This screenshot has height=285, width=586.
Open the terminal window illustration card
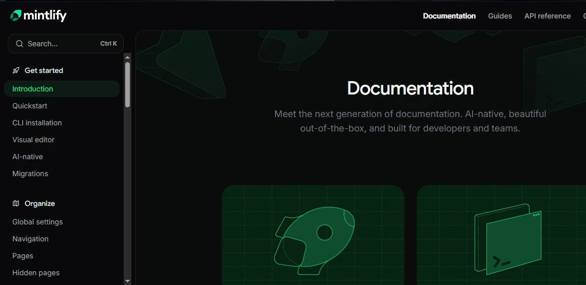tap(501, 235)
